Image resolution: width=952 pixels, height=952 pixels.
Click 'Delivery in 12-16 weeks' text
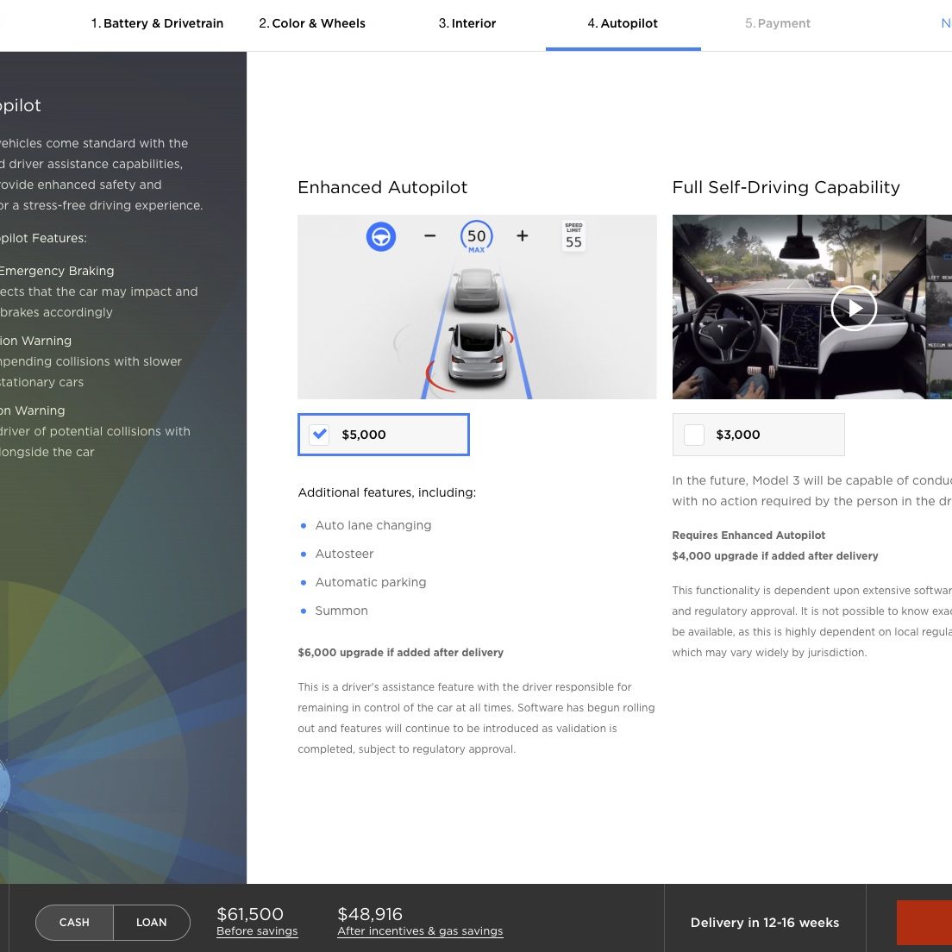[765, 923]
